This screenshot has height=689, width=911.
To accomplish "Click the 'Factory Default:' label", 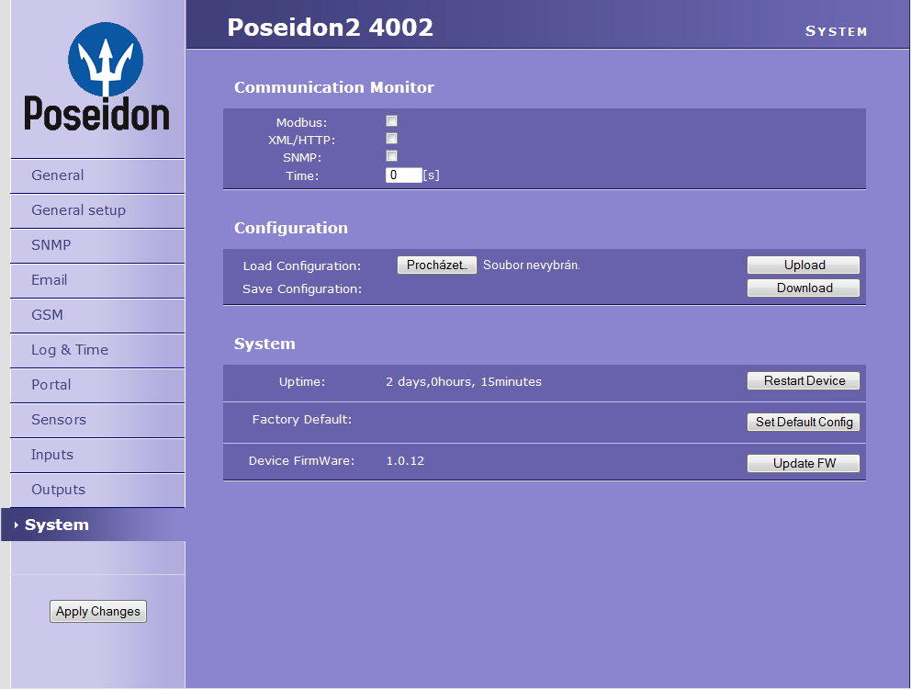I will click(302, 420).
